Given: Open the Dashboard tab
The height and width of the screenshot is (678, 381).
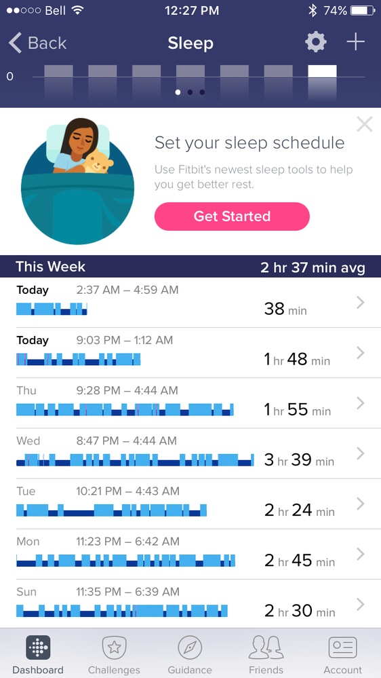Looking at the screenshot, I should click(x=37, y=655).
